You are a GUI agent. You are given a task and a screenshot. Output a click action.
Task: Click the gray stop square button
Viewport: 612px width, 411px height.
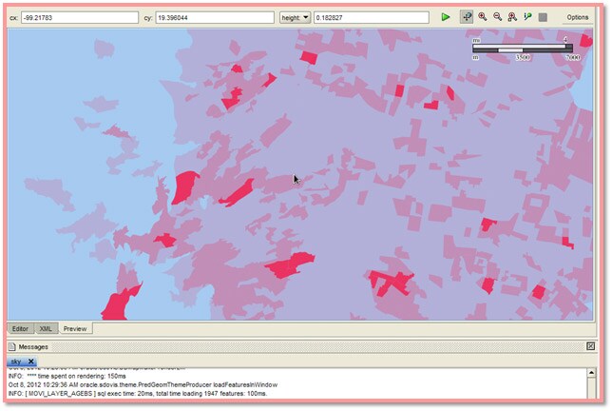coord(543,17)
